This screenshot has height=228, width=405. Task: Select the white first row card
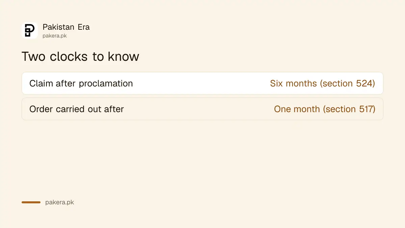pyautogui.click(x=202, y=83)
